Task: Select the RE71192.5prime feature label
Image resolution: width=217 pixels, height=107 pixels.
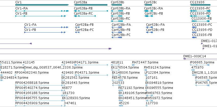Action: 131,88
